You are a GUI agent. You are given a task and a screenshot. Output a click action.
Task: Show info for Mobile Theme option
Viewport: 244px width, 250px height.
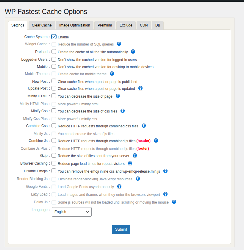112,74
